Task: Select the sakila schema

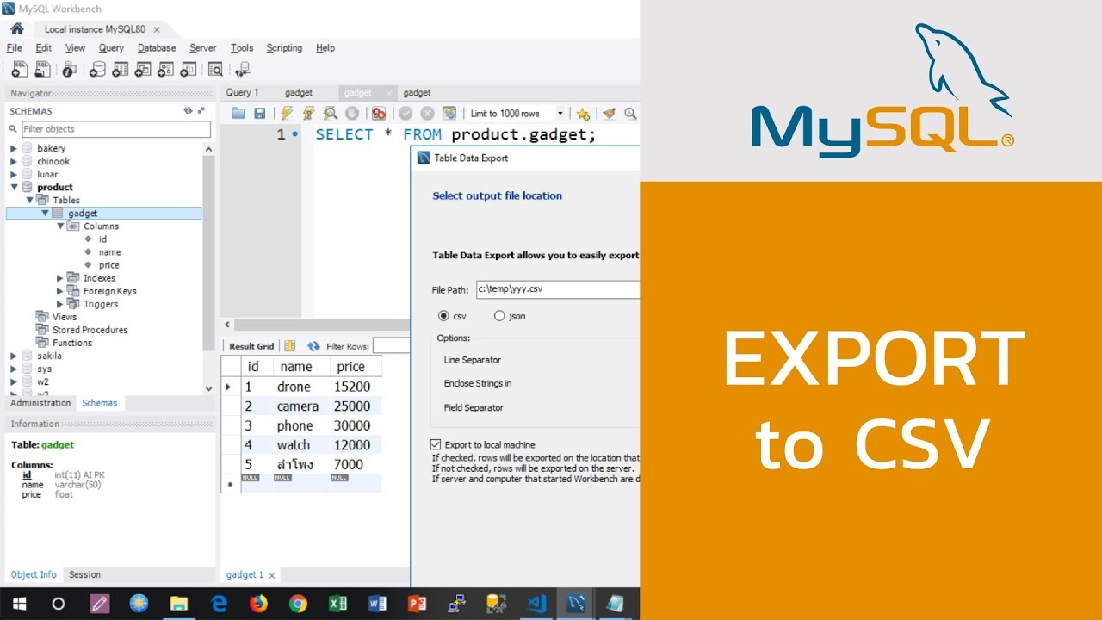Action: coord(49,356)
